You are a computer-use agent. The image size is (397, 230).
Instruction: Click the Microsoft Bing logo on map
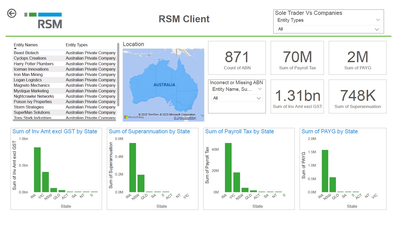click(134, 117)
